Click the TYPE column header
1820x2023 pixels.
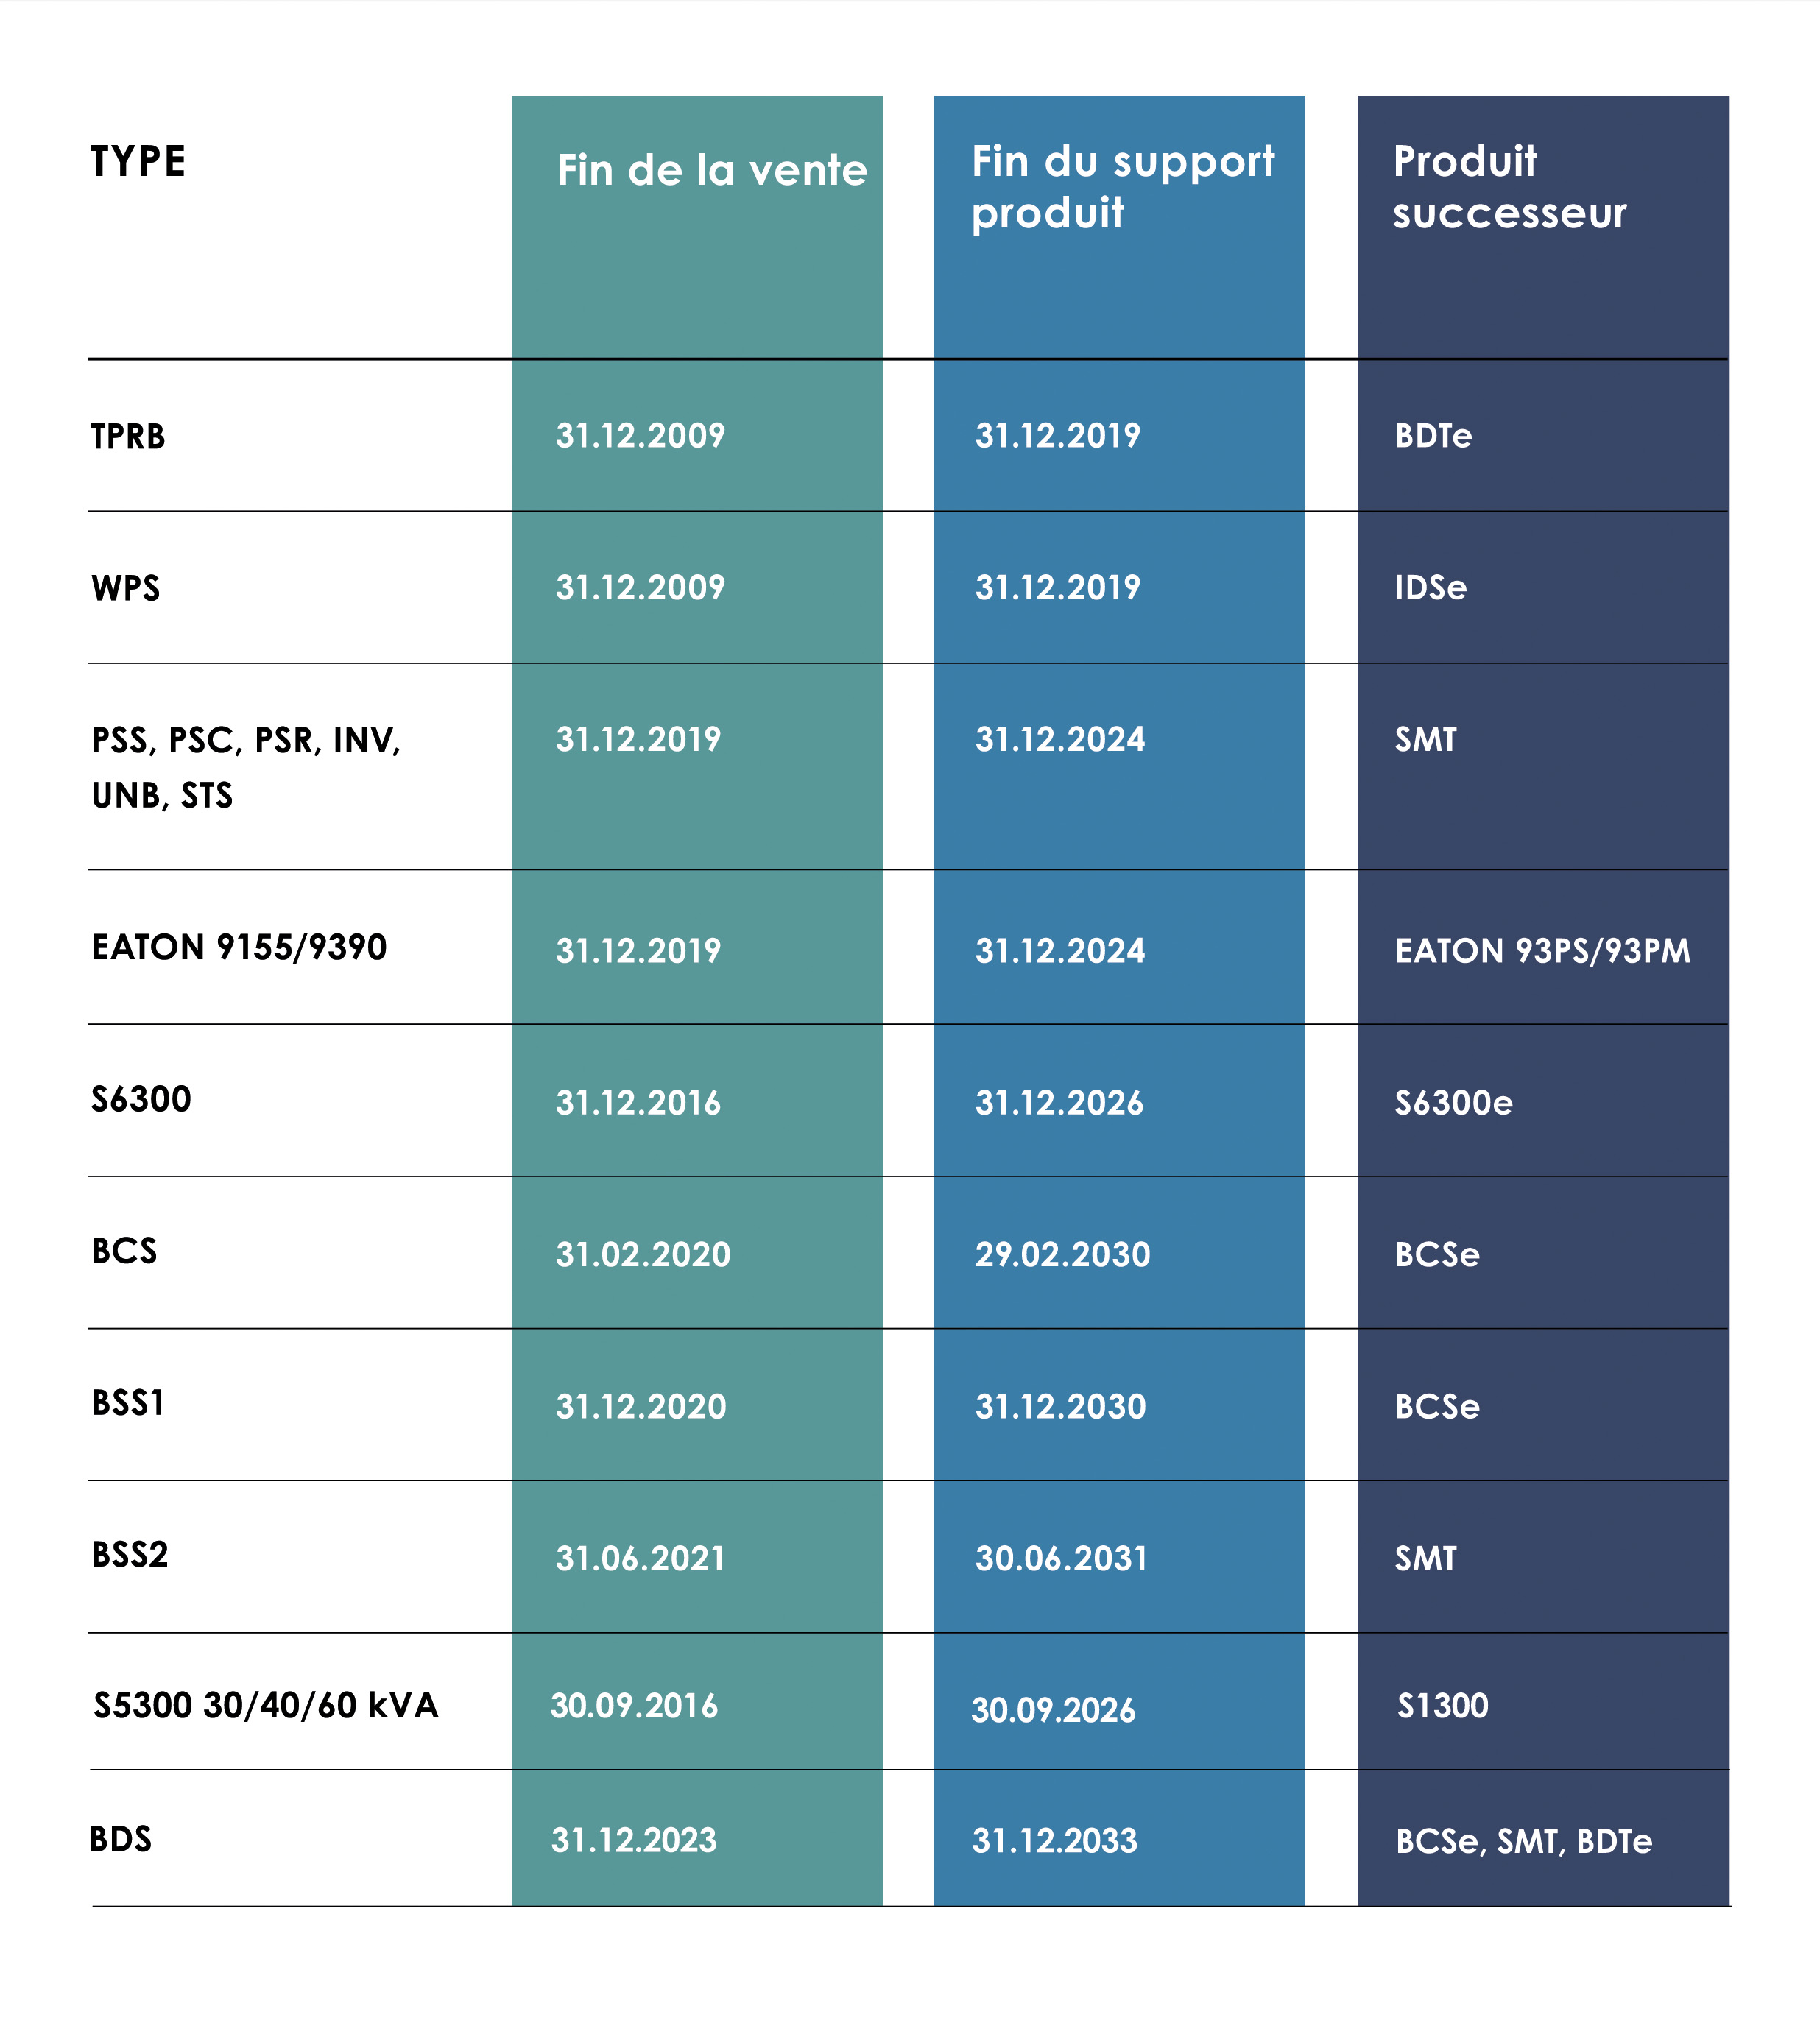[x=138, y=162]
